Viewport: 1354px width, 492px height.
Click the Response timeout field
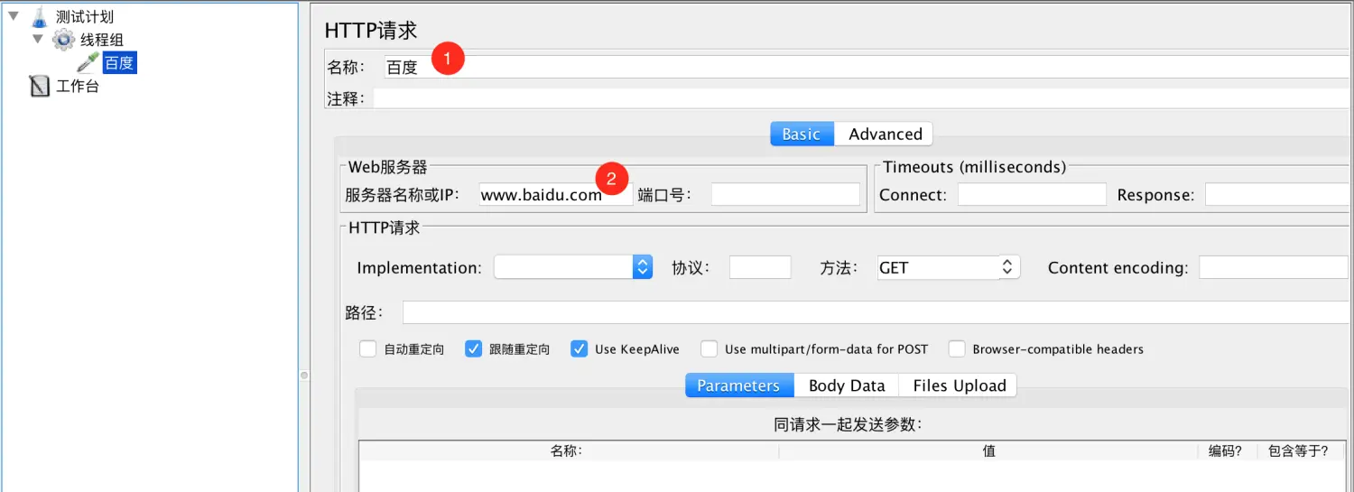pos(1278,194)
